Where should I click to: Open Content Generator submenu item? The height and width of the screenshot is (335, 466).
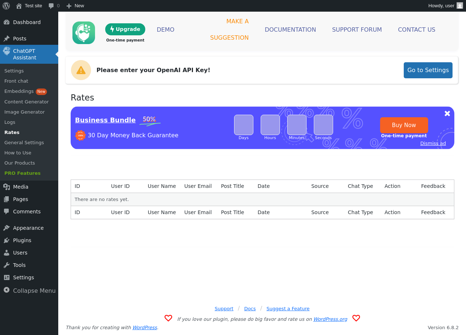click(27, 102)
